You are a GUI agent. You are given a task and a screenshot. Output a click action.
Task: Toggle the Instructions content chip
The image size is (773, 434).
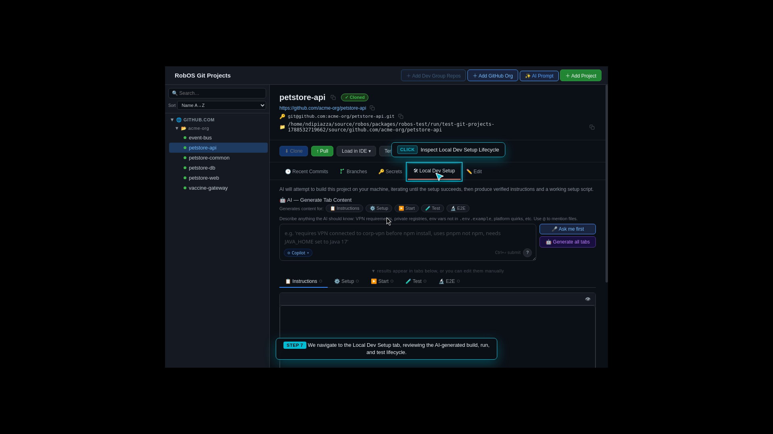point(344,209)
